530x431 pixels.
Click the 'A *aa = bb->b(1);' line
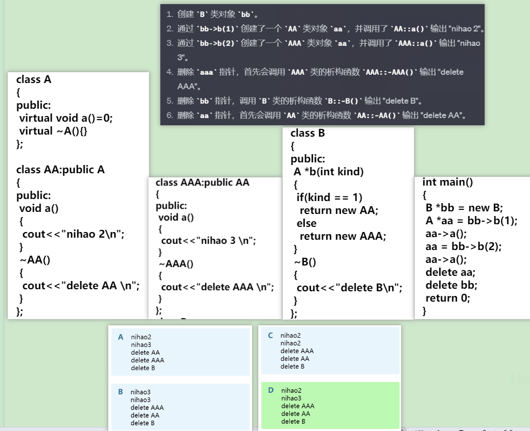point(472,221)
